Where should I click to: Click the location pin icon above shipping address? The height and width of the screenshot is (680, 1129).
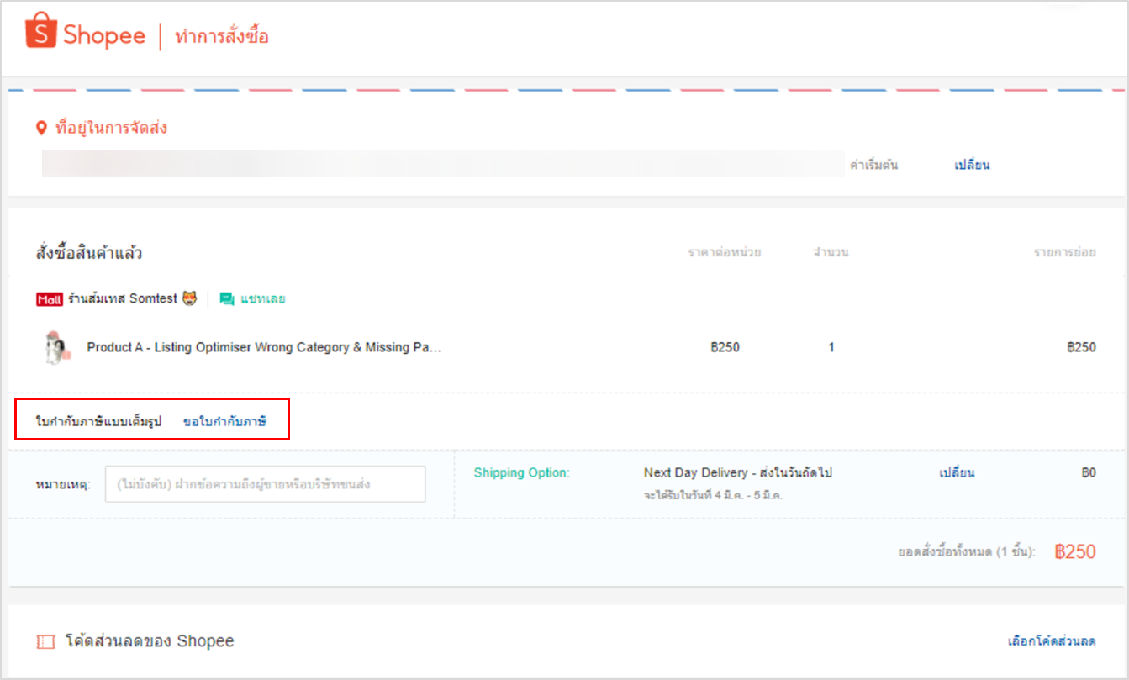pyautogui.click(x=40, y=128)
